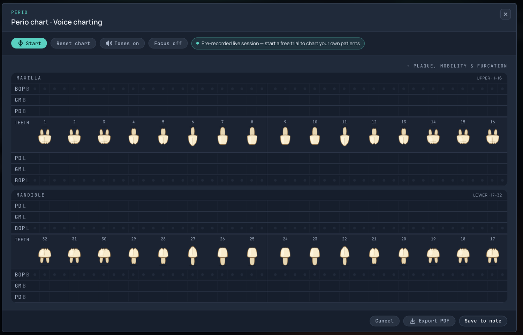The width and height of the screenshot is (523, 335).
Task: Save chart to note
Action: click(483, 321)
